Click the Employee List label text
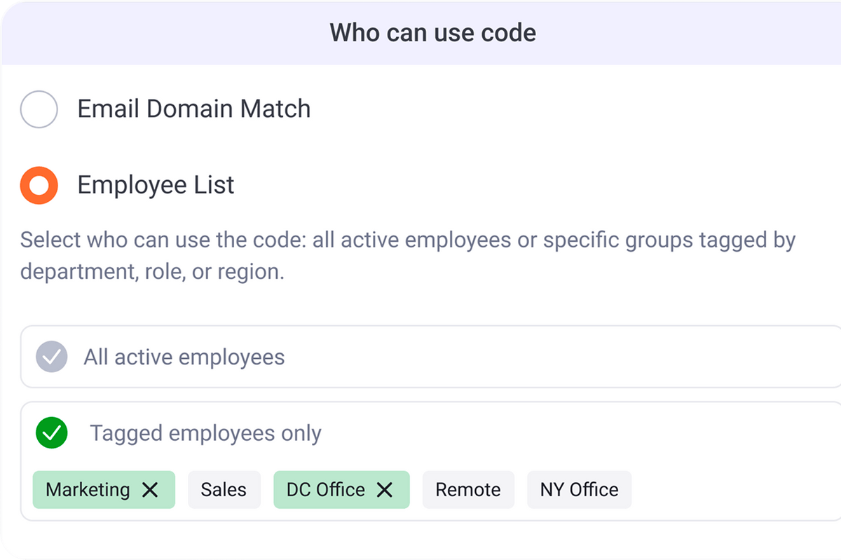Screen dimensions: 841x560 coord(156,185)
